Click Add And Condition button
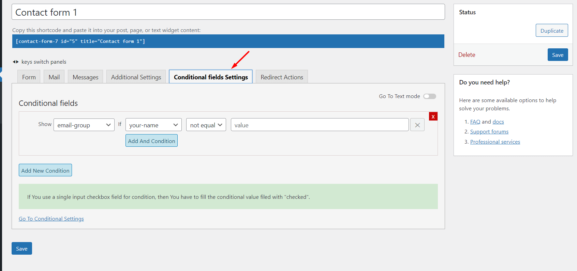The height and width of the screenshot is (271, 577). [x=151, y=141]
